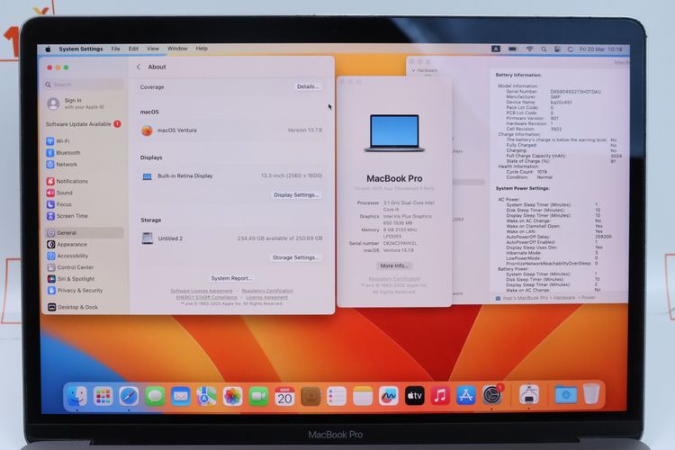Click the System Report button

click(231, 278)
